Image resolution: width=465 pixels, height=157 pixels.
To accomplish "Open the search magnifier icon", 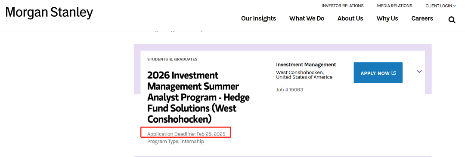I will [452, 20].
